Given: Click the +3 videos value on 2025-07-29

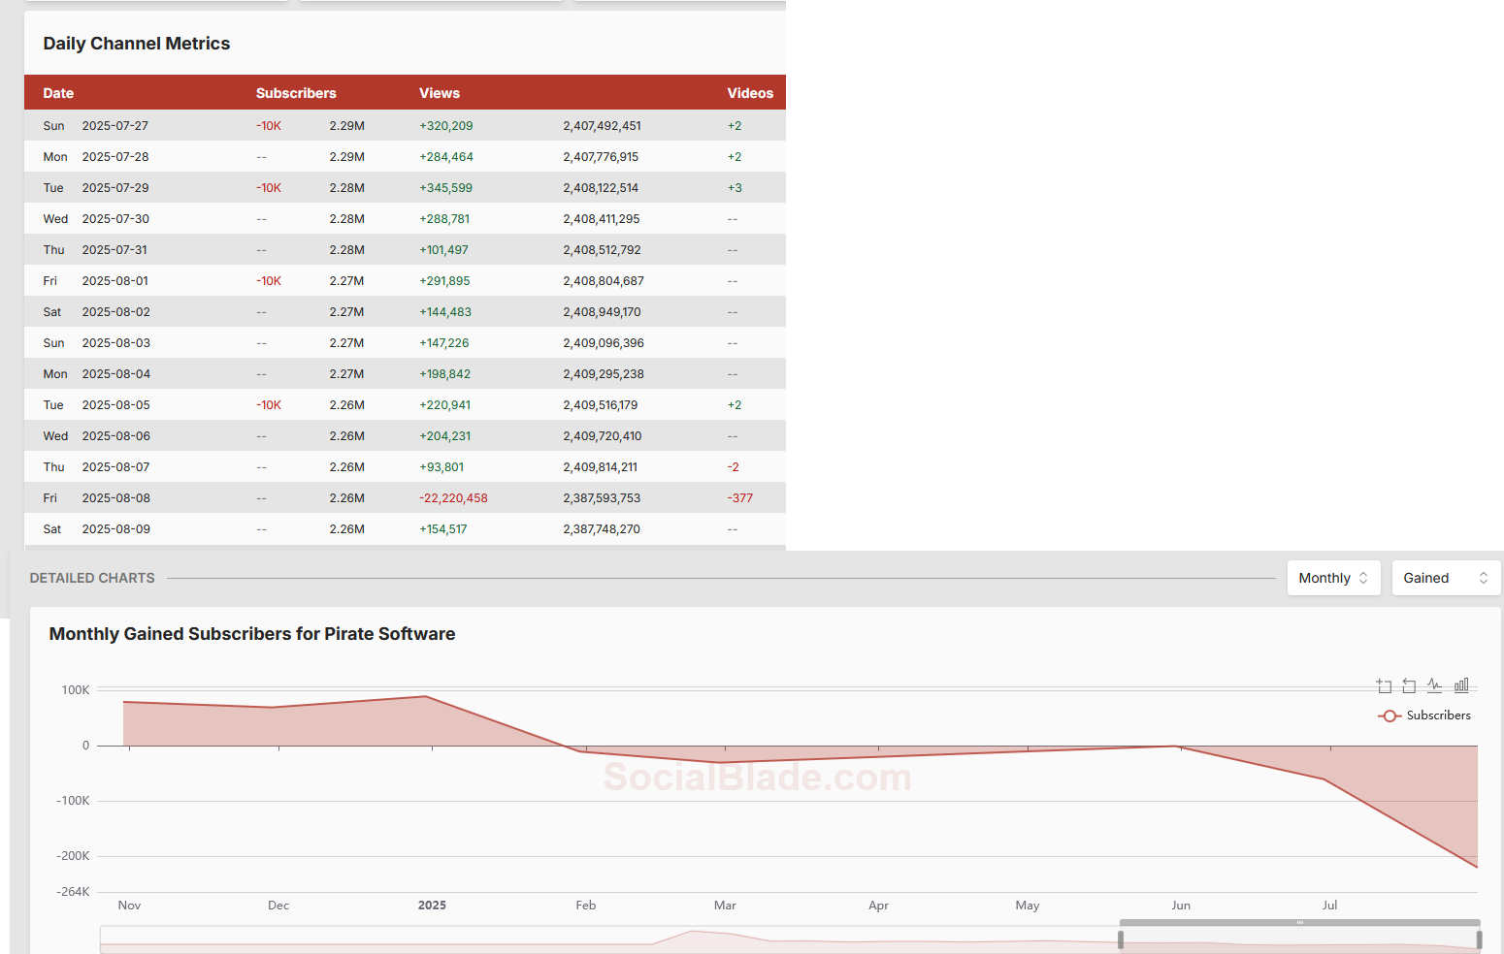Looking at the screenshot, I should tap(735, 188).
